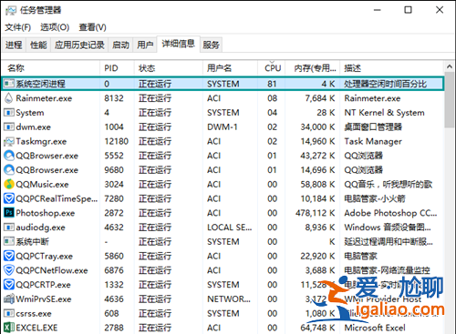Sort by the 状态 column header

coord(169,68)
